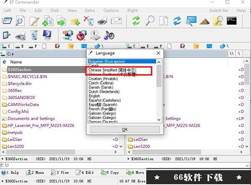The image size is (251, 185).
Task: Open the Options menu
Action: (111, 10)
